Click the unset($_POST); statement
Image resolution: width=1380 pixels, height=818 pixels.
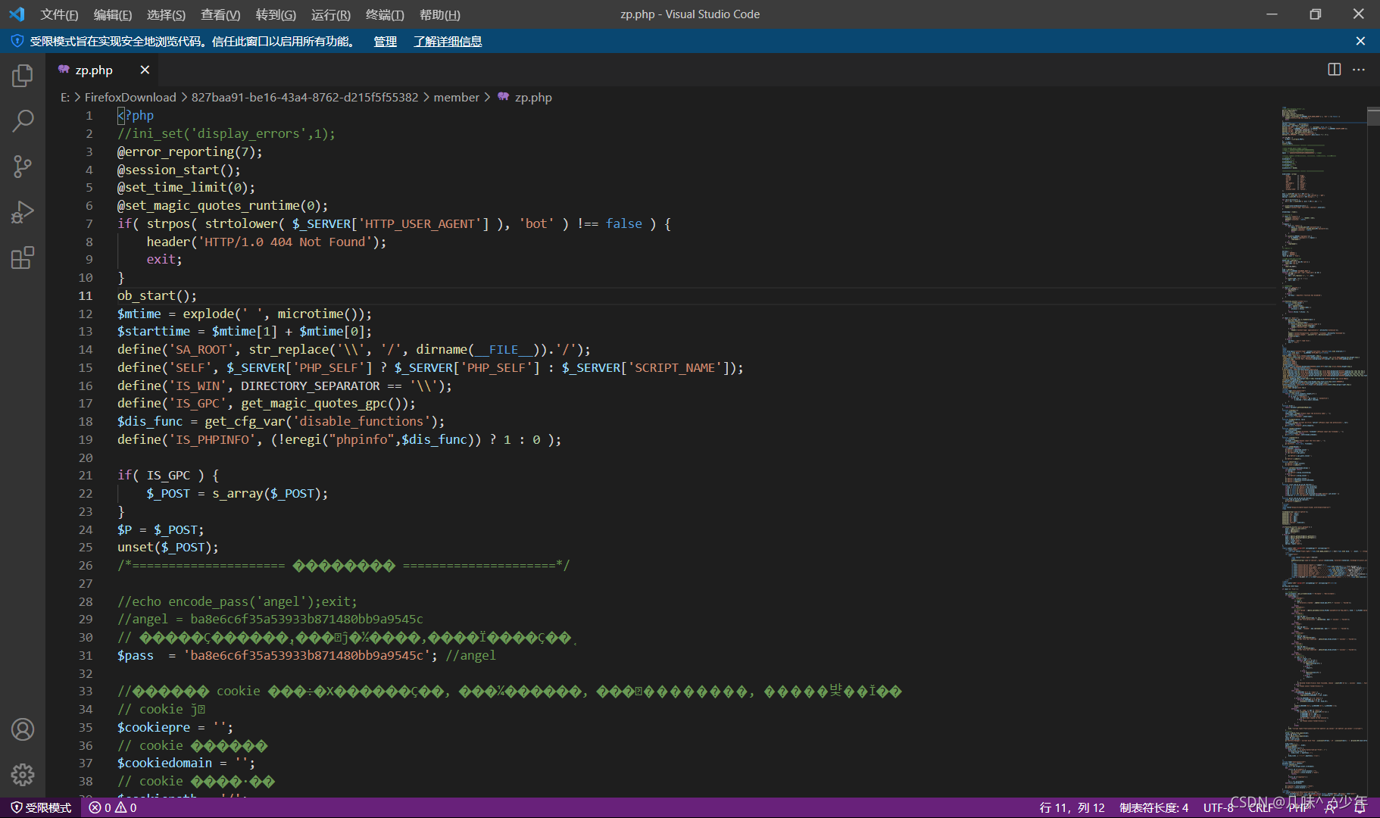pyautogui.click(x=167, y=547)
